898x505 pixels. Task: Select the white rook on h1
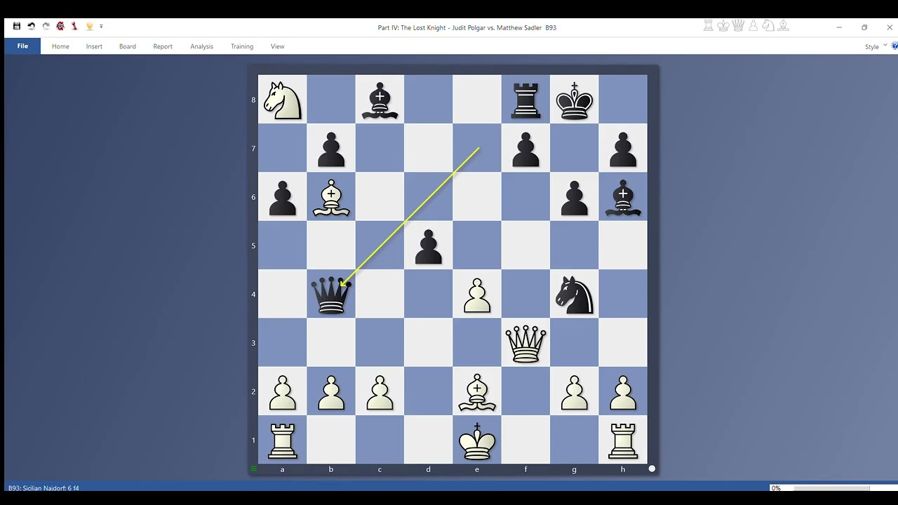click(x=623, y=440)
